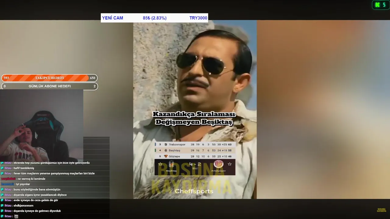Click the Trabzonspor logo in the standings table
Screen dimensions: 390x219
point(166,144)
